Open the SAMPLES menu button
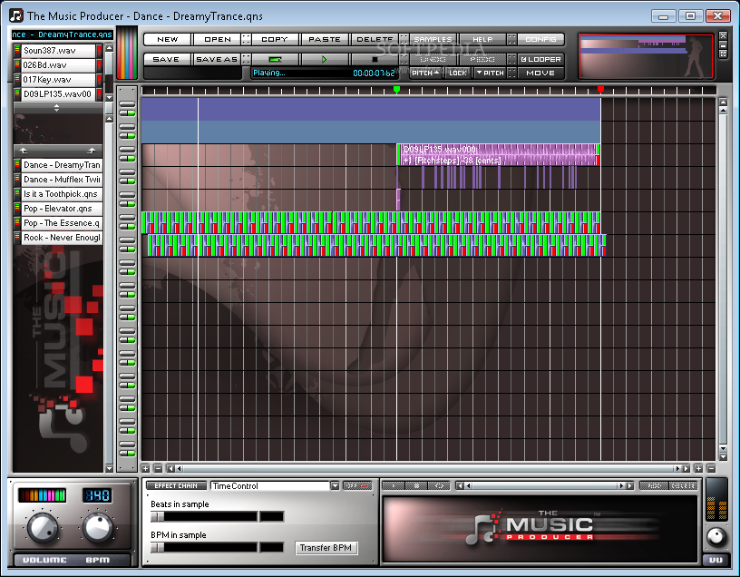 433,39
